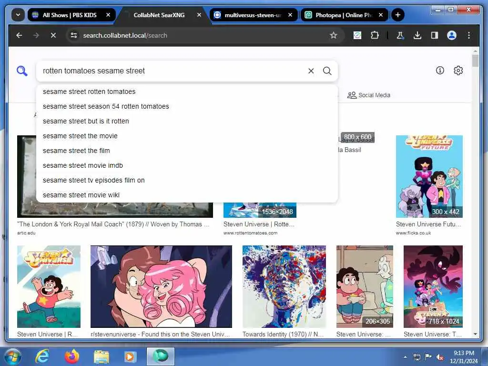
Task: Choose suggestion 'sesame street the film'
Action: click(187, 151)
